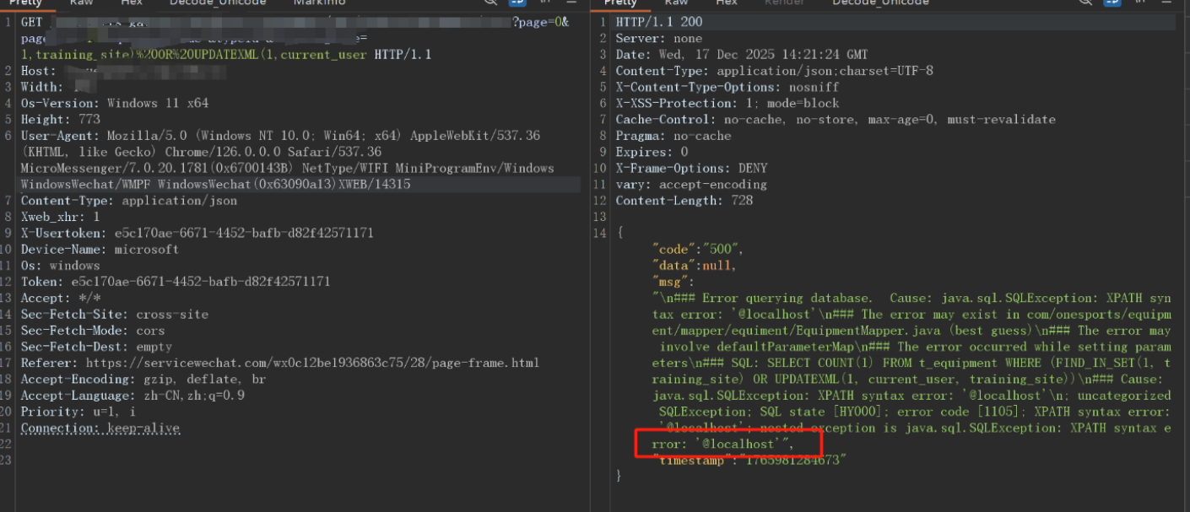The image size is (1190, 512).
Task: Click the 'Error querying database' message line
Action: coord(911,298)
